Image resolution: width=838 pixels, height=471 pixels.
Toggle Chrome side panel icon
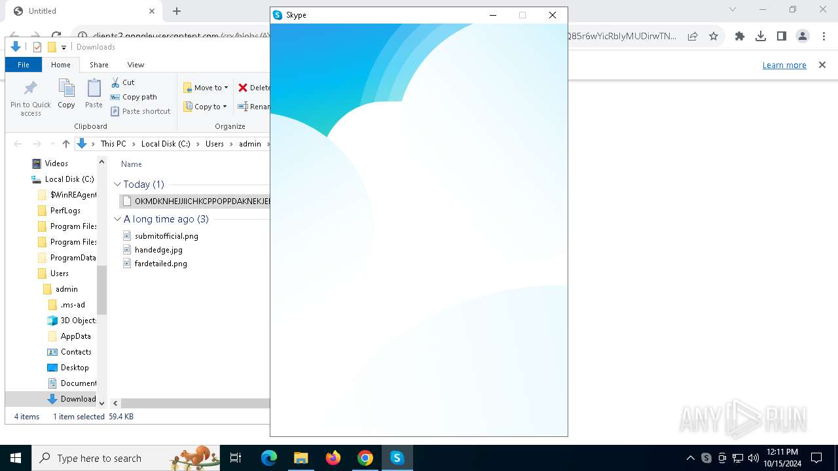[x=782, y=37]
